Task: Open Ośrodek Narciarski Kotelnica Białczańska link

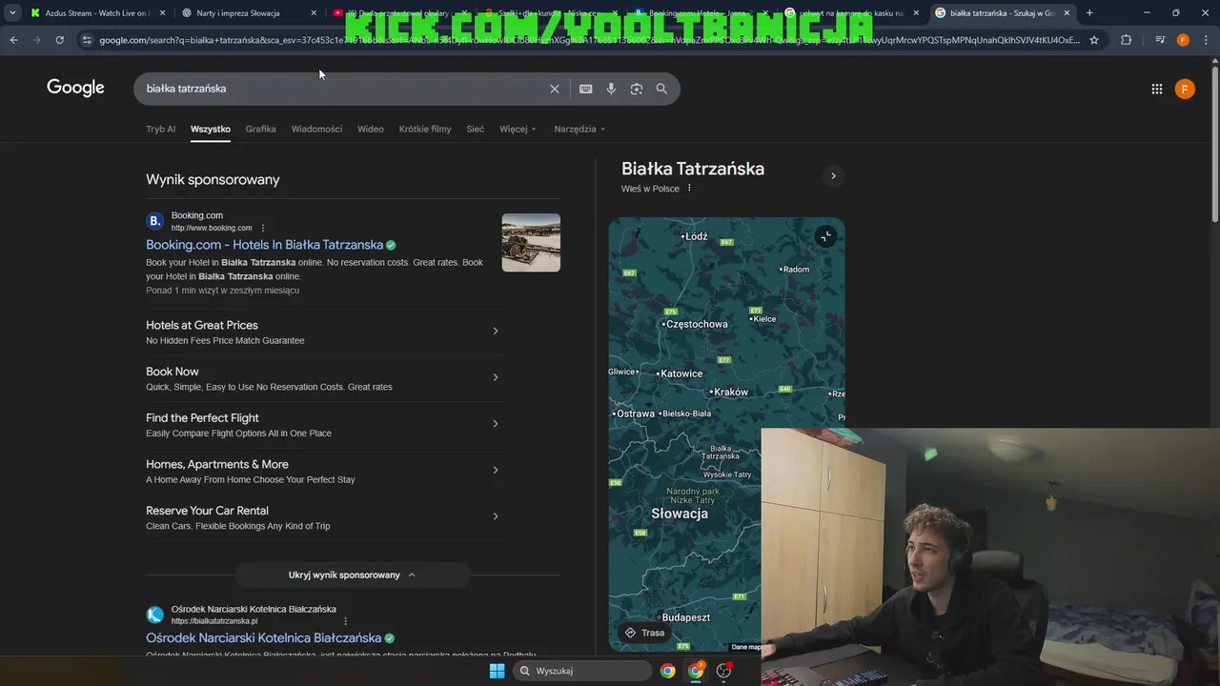Action: [263, 638]
